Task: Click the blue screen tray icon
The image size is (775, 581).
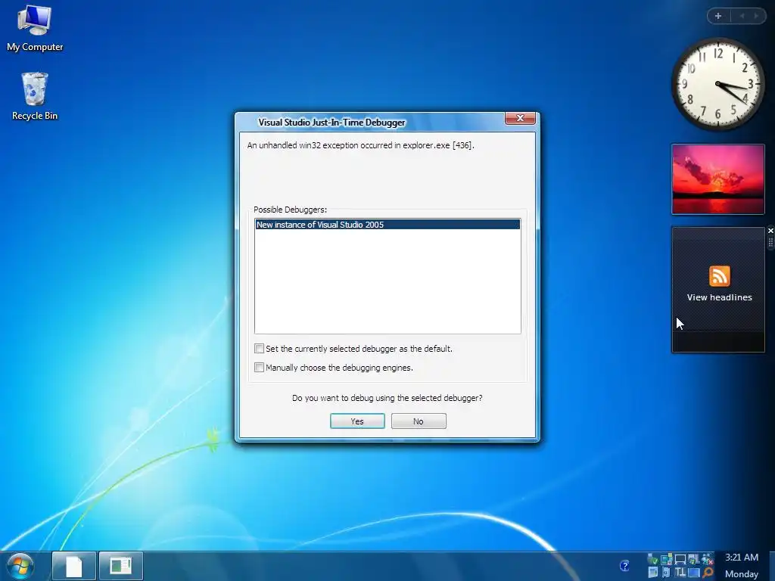Action: point(694,573)
